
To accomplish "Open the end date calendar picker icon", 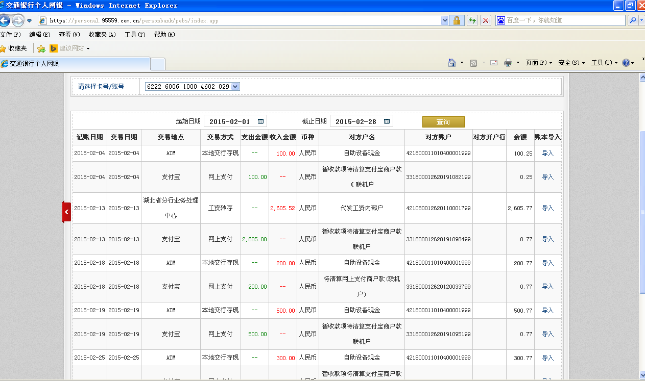I will pos(387,121).
